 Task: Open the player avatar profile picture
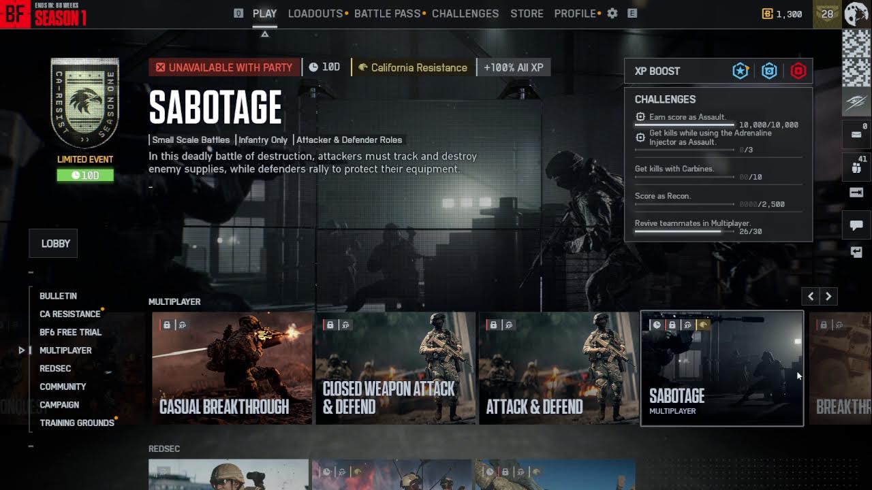tap(857, 14)
